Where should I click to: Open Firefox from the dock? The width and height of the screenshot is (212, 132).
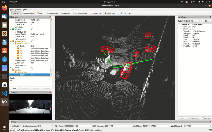tap(5, 8)
